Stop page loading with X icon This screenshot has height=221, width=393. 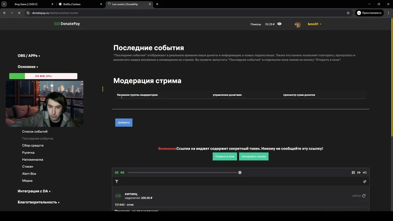[19, 13]
